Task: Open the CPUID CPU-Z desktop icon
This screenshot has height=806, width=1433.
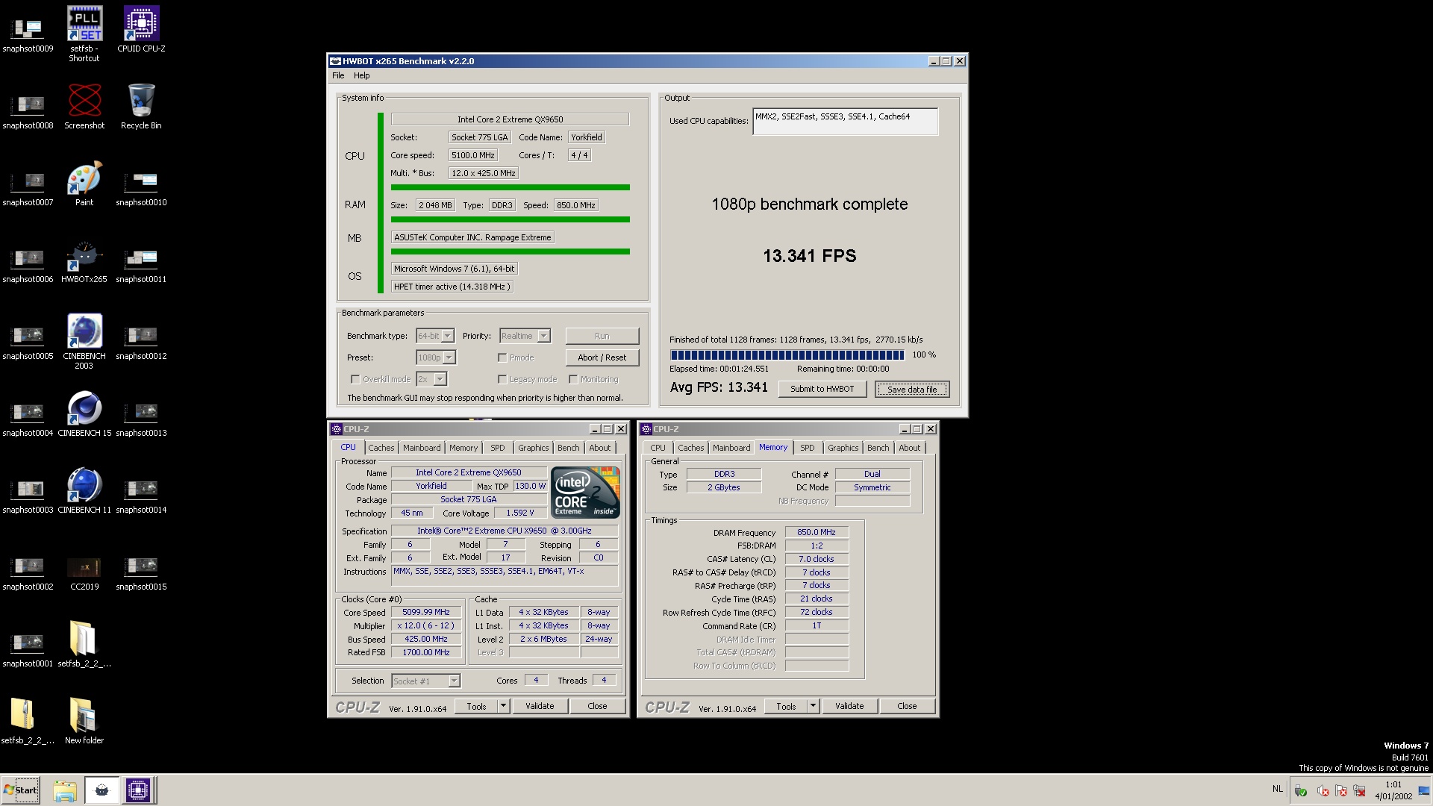Action: click(x=141, y=30)
